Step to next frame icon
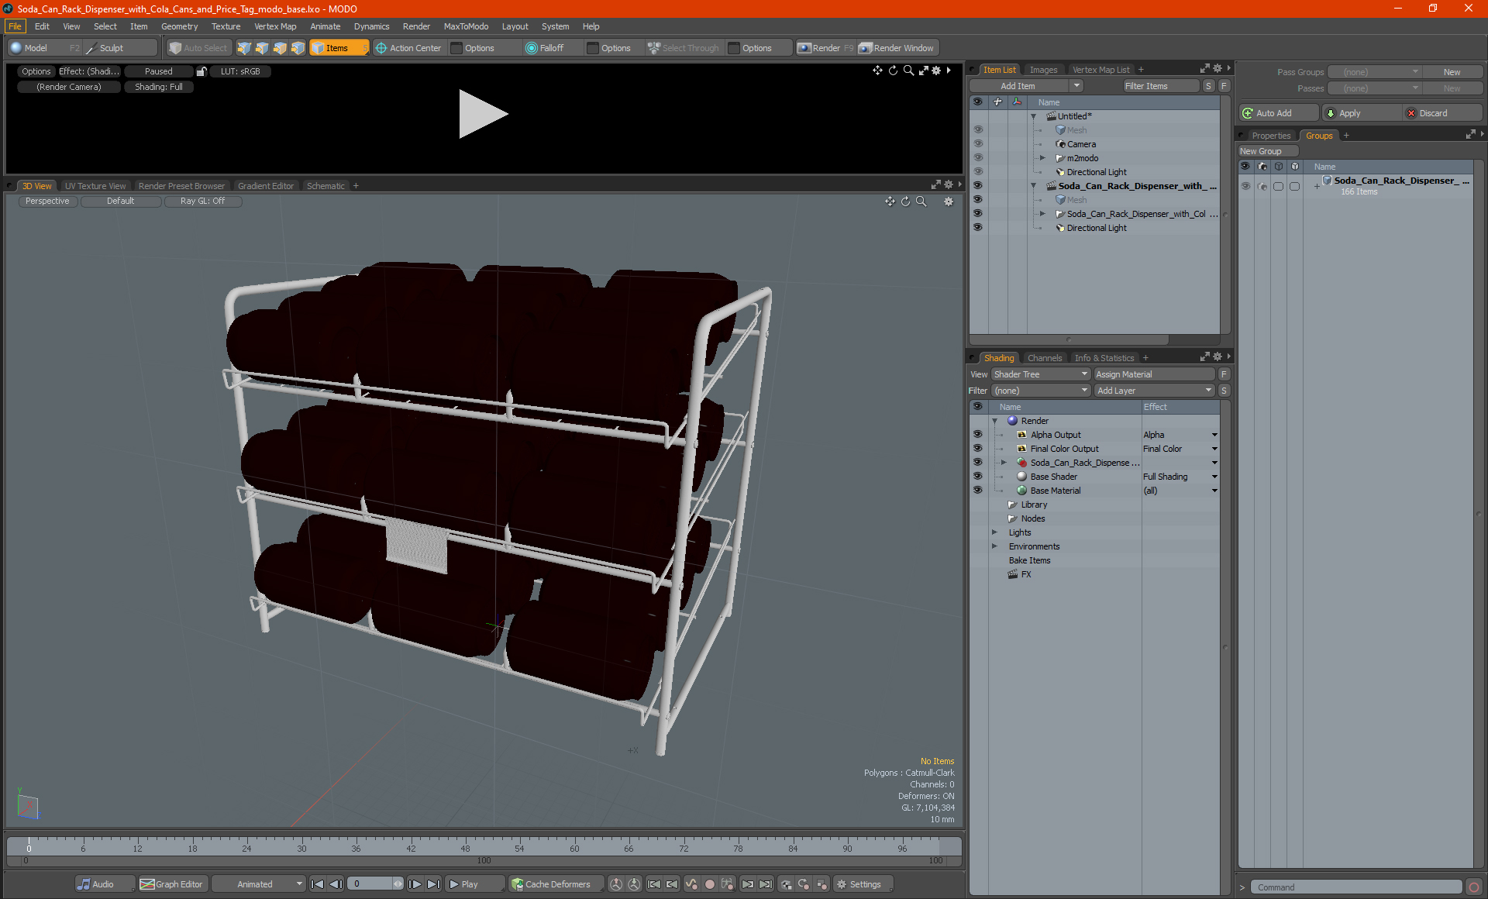1488x899 pixels. pos(415,884)
